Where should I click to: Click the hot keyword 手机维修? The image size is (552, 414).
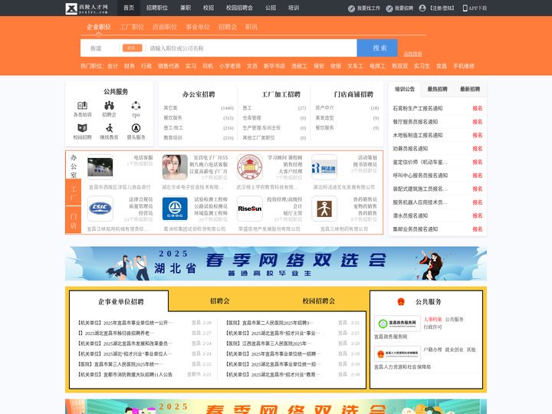click(464, 66)
